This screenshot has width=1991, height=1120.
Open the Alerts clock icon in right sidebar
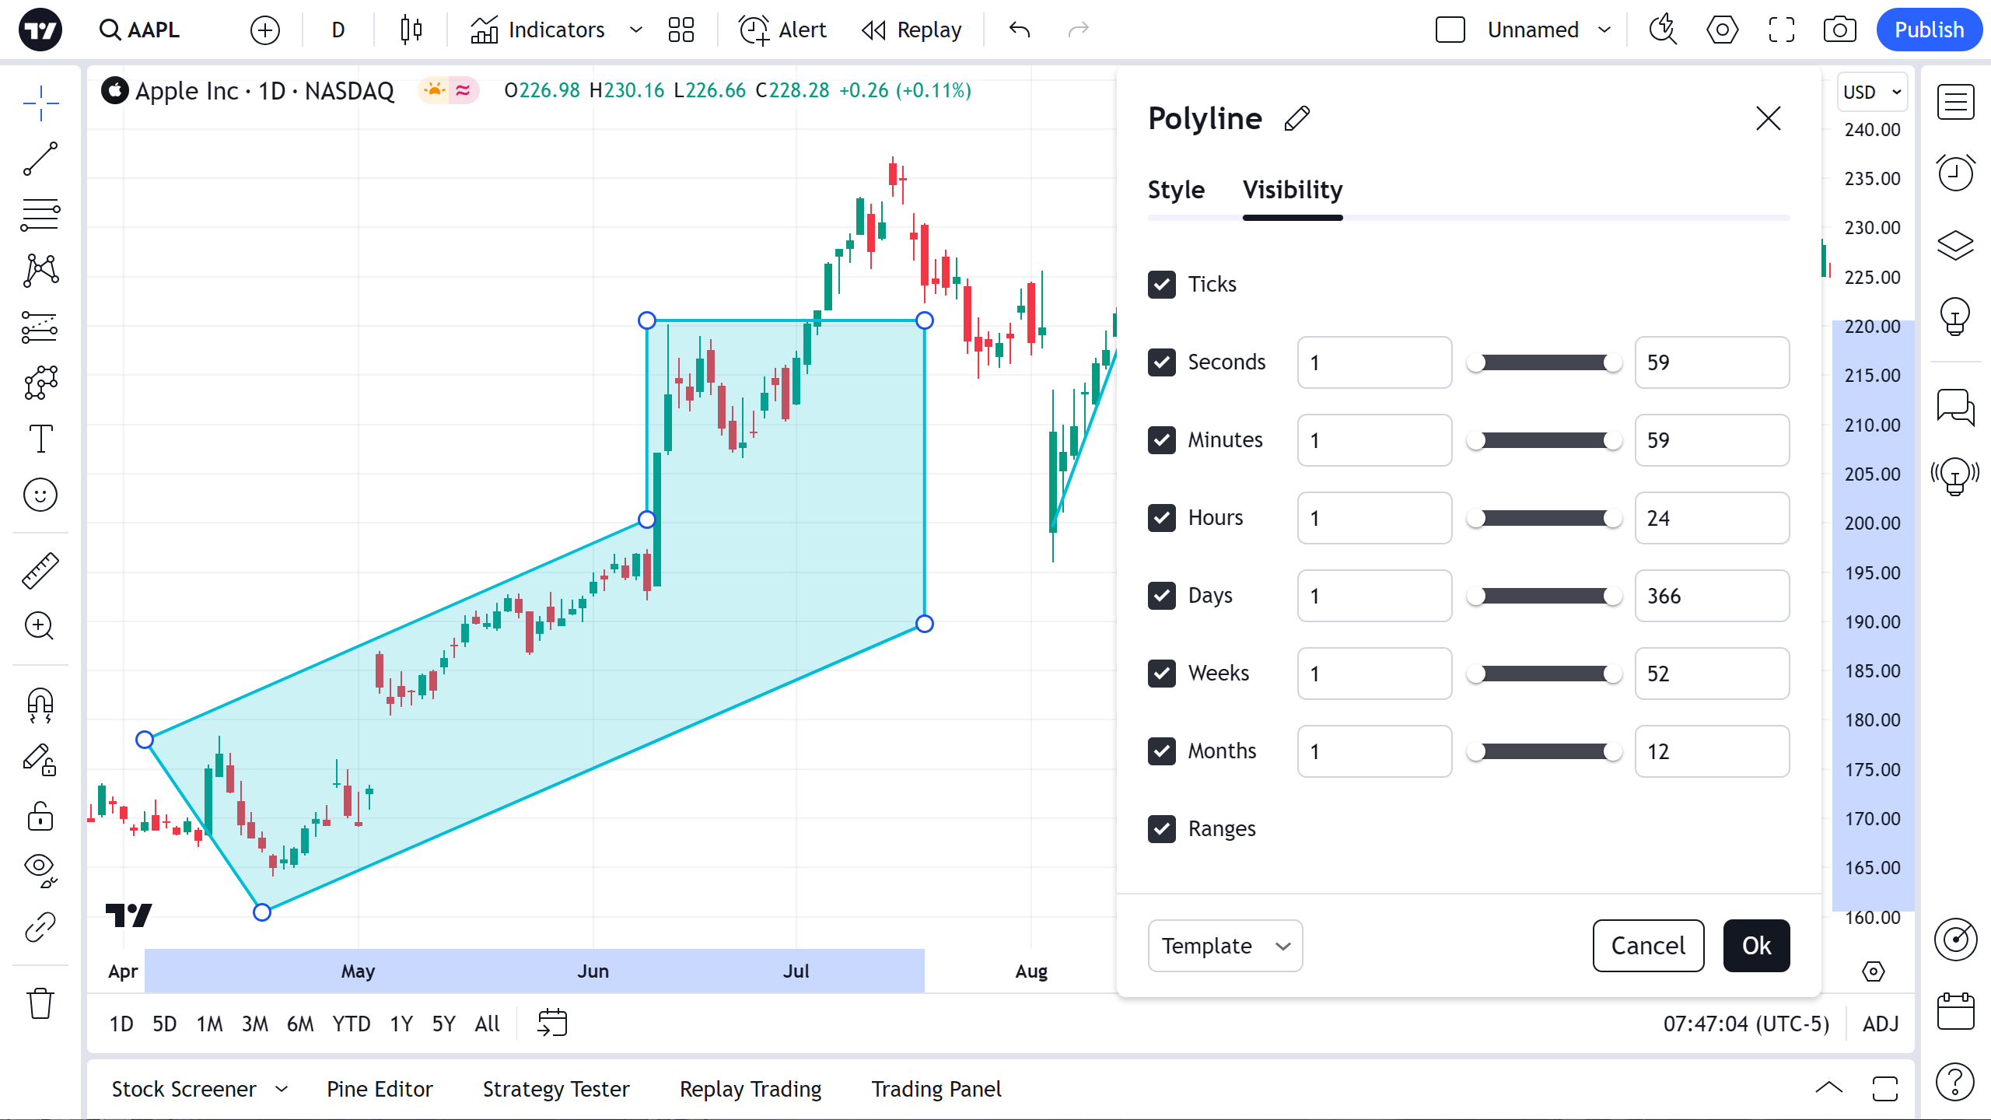[1955, 173]
